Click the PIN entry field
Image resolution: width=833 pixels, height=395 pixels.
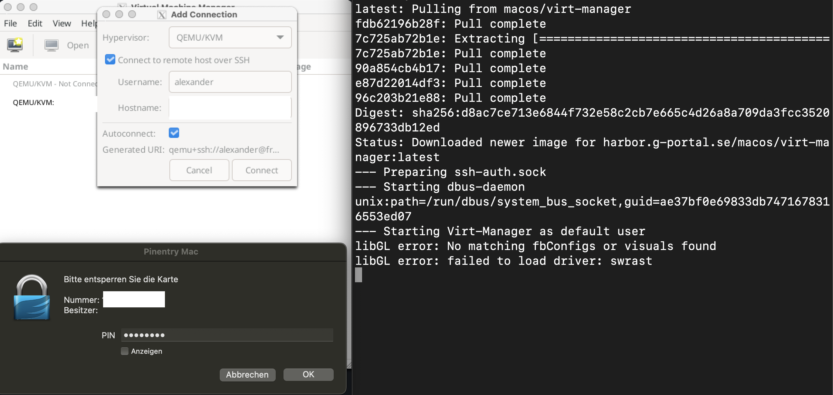pyautogui.click(x=227, y=335)
